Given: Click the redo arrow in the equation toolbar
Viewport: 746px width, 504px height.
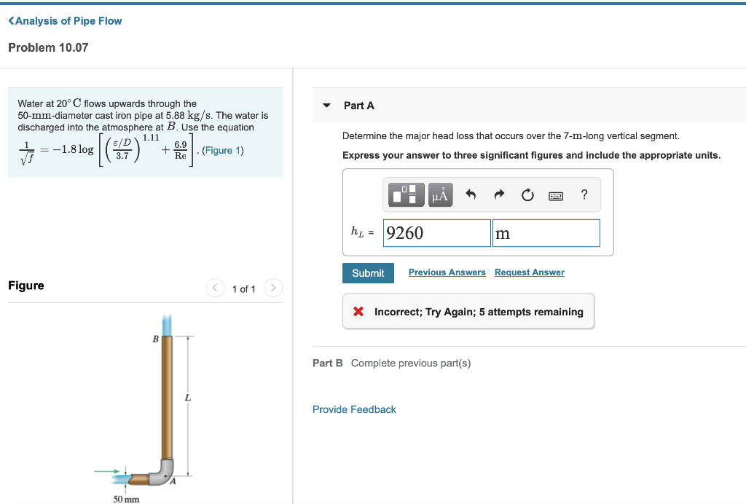Looking at the screenshot, I should point(500,194).
